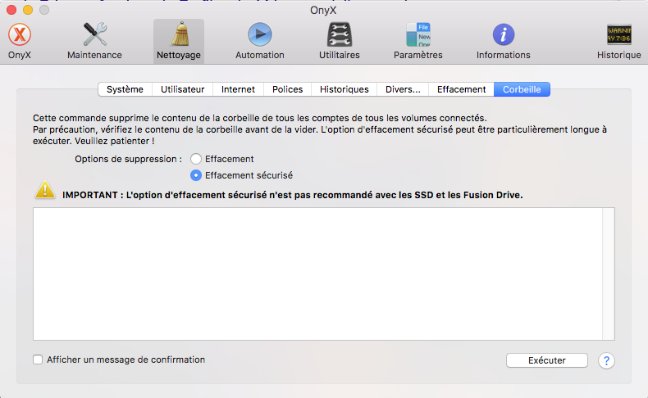Select the Effacement sécurisé radio option

click(196, 175)
